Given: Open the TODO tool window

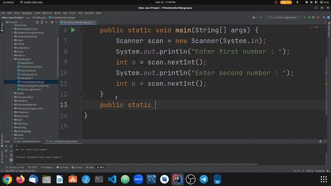Looking at the screenshot, I should (x=33, y=167).
